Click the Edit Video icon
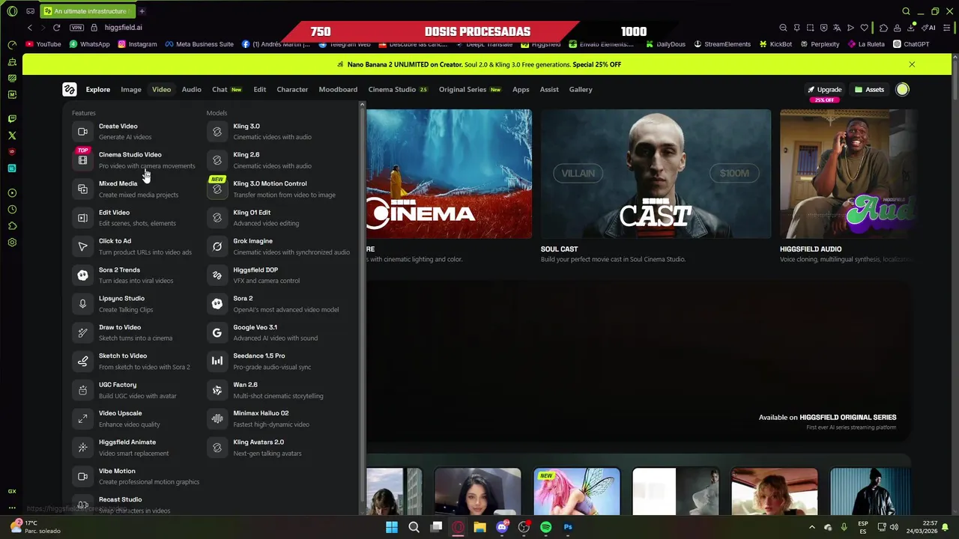 (x=82, y=218)
